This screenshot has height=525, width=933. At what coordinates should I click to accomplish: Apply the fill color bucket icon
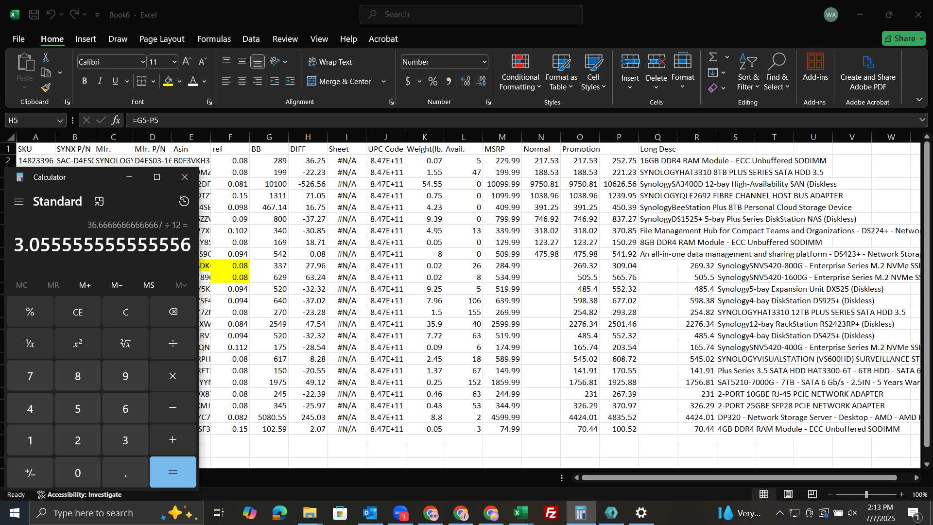pos(168,81)
